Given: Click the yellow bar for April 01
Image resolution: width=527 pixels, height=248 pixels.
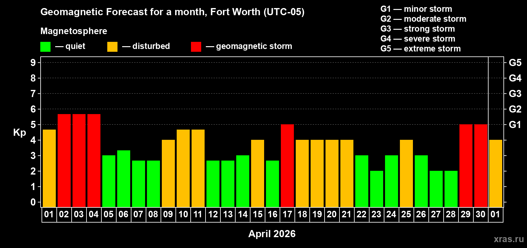Looking at the screenshot, I should [49, 168].
